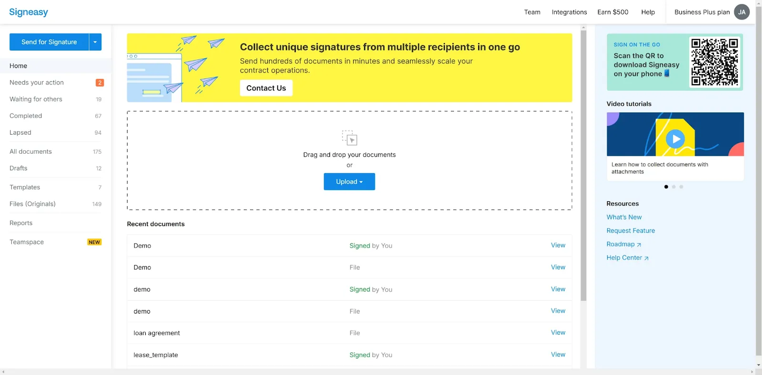Click the Signeasy logo

click(x=29, y=12)
